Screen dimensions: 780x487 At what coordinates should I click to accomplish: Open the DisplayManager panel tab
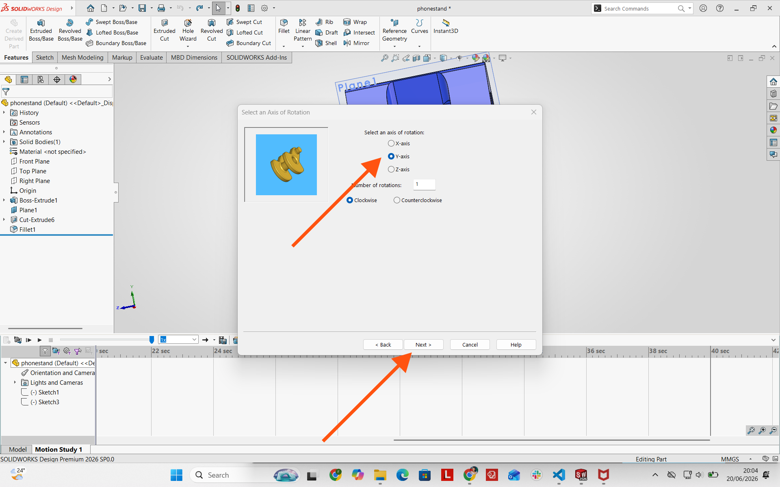(x=73, y=80)
